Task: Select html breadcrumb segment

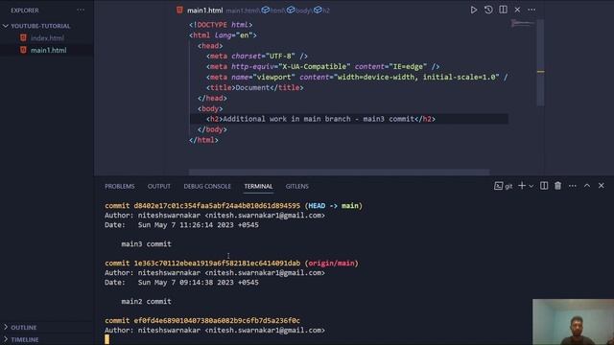Action: tap(273, 11)
